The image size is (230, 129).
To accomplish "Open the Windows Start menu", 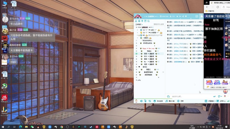I will point(3,127).
